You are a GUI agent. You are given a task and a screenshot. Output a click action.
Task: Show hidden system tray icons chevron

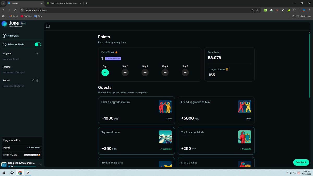[287, 173]
